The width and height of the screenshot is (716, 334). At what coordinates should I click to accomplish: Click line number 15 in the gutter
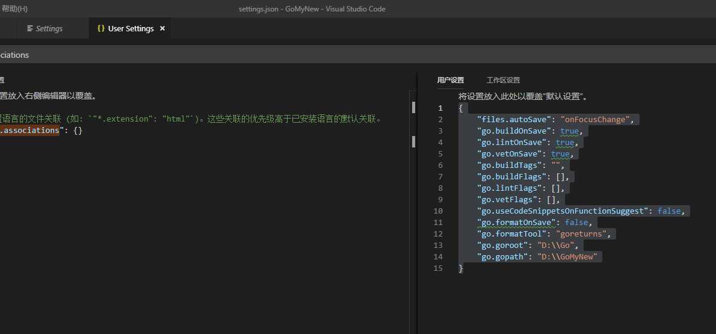[438, 268]
